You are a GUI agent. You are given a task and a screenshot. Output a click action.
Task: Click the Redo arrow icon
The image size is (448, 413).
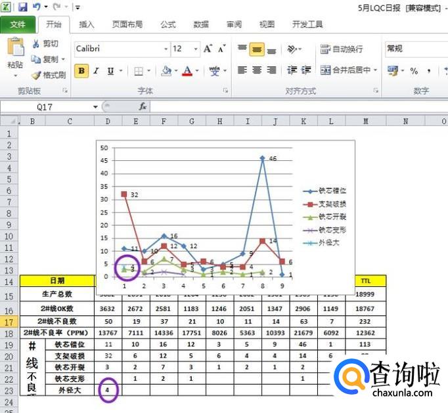pyautogui.click(x=57, y=7)
